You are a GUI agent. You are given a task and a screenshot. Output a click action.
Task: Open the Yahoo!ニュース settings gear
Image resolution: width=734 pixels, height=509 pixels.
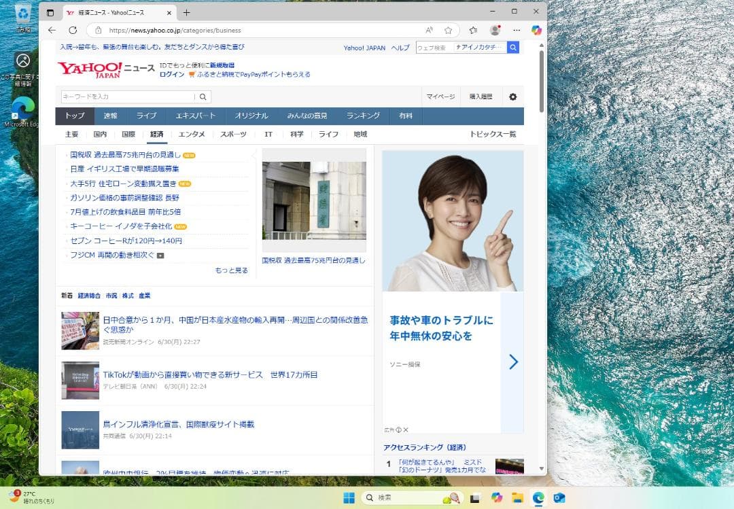pyautogui.click(x=513, y=97)
